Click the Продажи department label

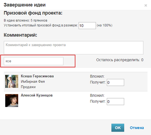(x=28, y=87)
